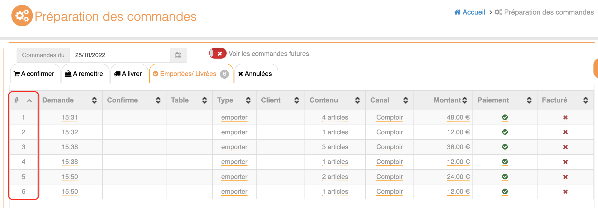
Task: Toggle the # column sort chevron
Action: tap(29, 100)
